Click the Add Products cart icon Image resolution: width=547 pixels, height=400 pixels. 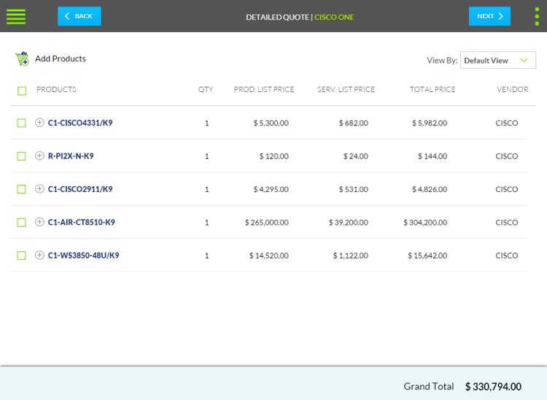[22, 58]
